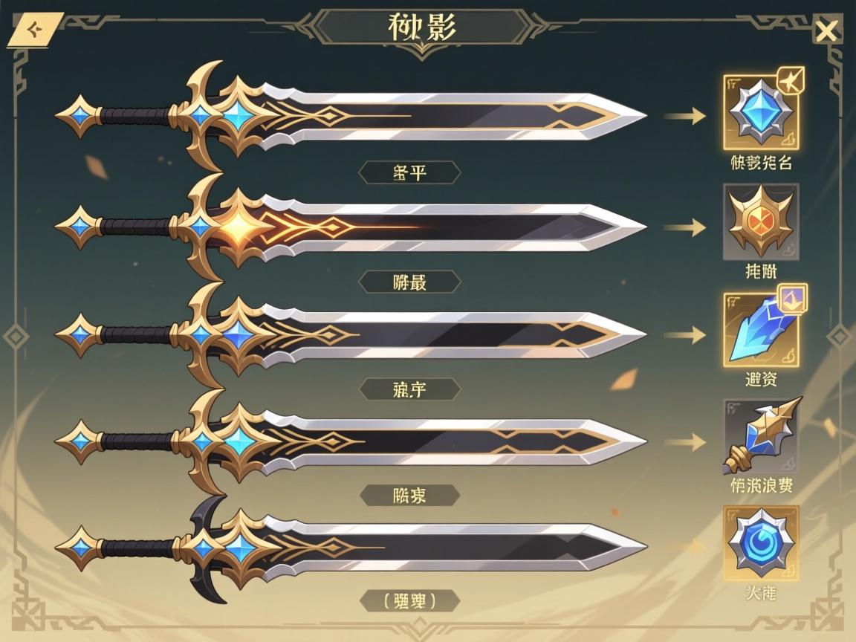Image resolution: width=856 pixels, height=642 pixels.
Task: Click the label pill ending in 最
Action: point(409,282)
